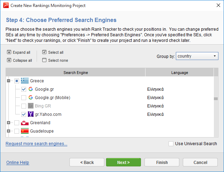Enable the Google.gr (Mobile) checkbox
Image resolution: width=224 pixels, height=172 pixels.
point(24,98)
